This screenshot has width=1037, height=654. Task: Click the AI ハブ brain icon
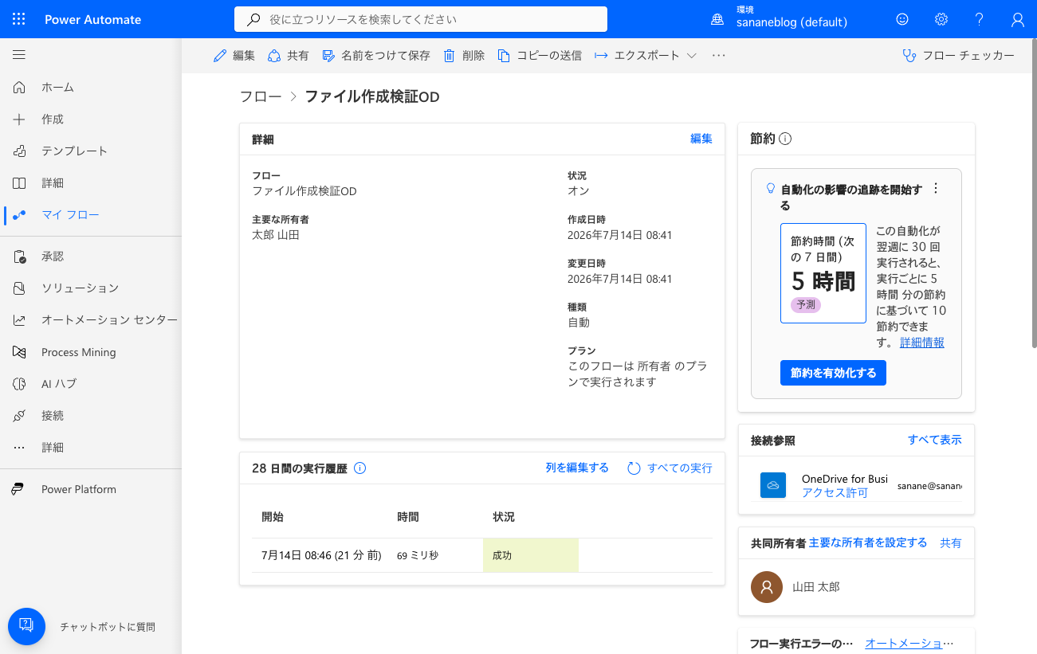19,383
